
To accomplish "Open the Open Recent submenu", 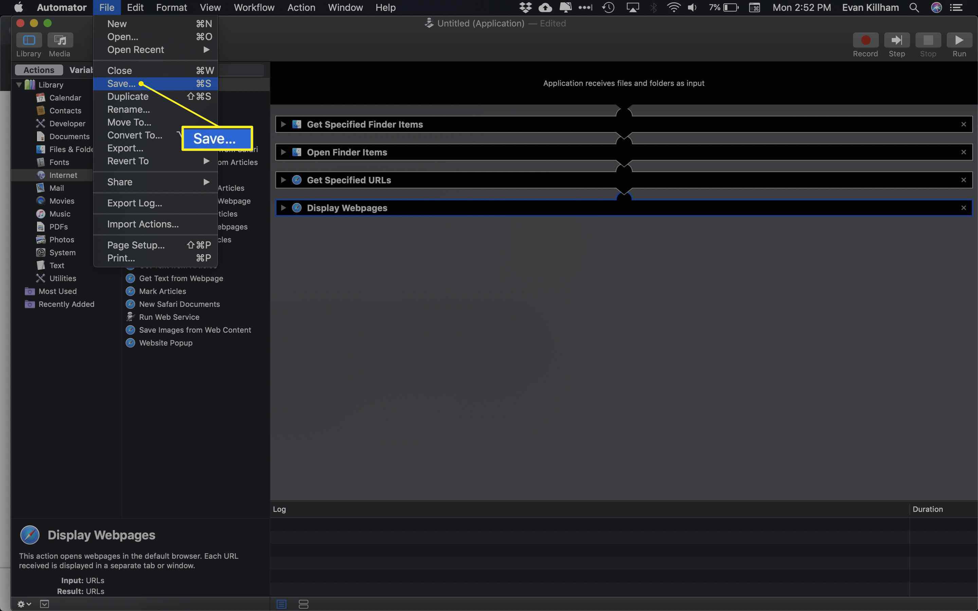I will pyautogui.click(x=156, y=50).
